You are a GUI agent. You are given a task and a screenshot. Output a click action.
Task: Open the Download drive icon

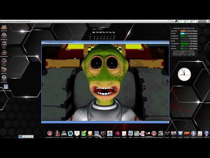[4, 78]
